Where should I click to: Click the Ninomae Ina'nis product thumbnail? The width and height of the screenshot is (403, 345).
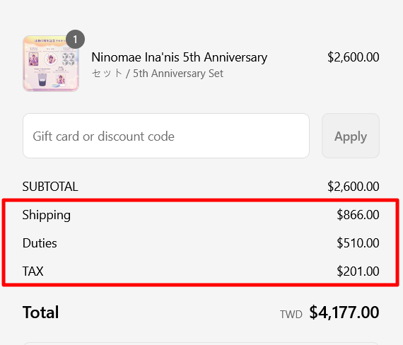(51, 64)
